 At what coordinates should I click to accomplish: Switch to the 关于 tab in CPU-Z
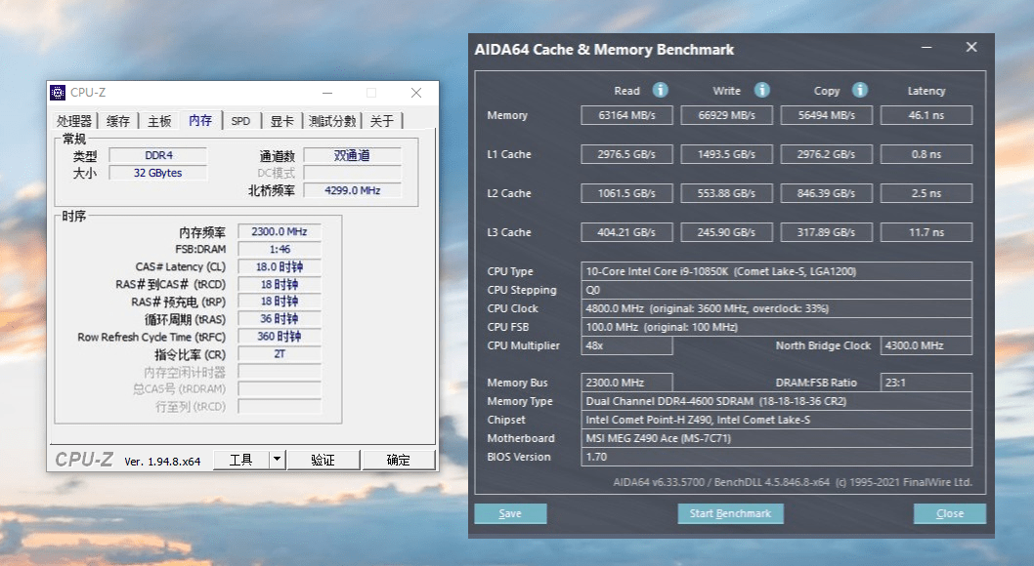(382, 121)
